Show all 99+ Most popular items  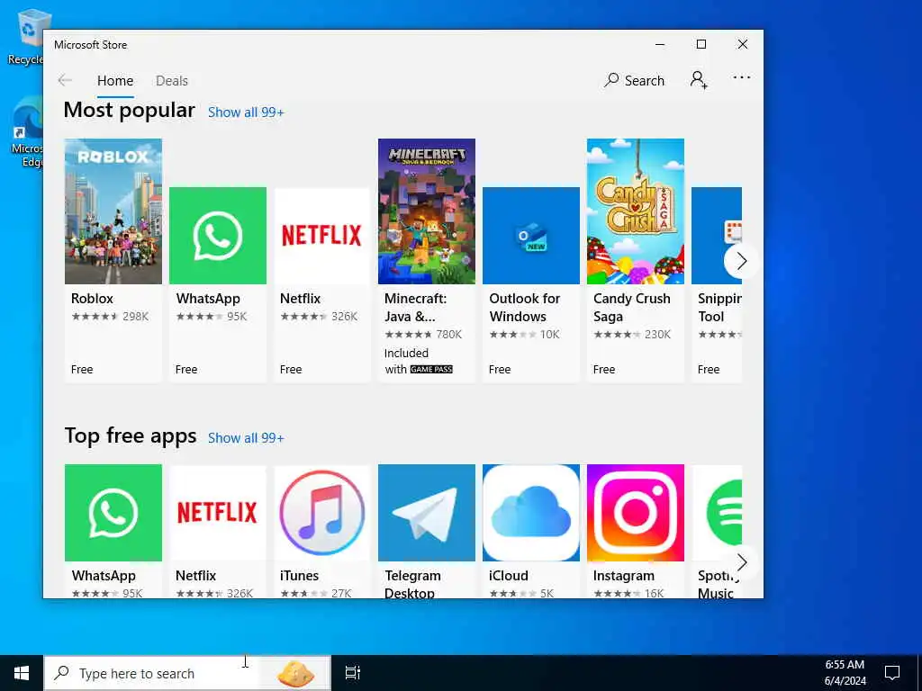pyautogui.click(x=246, y=112)
